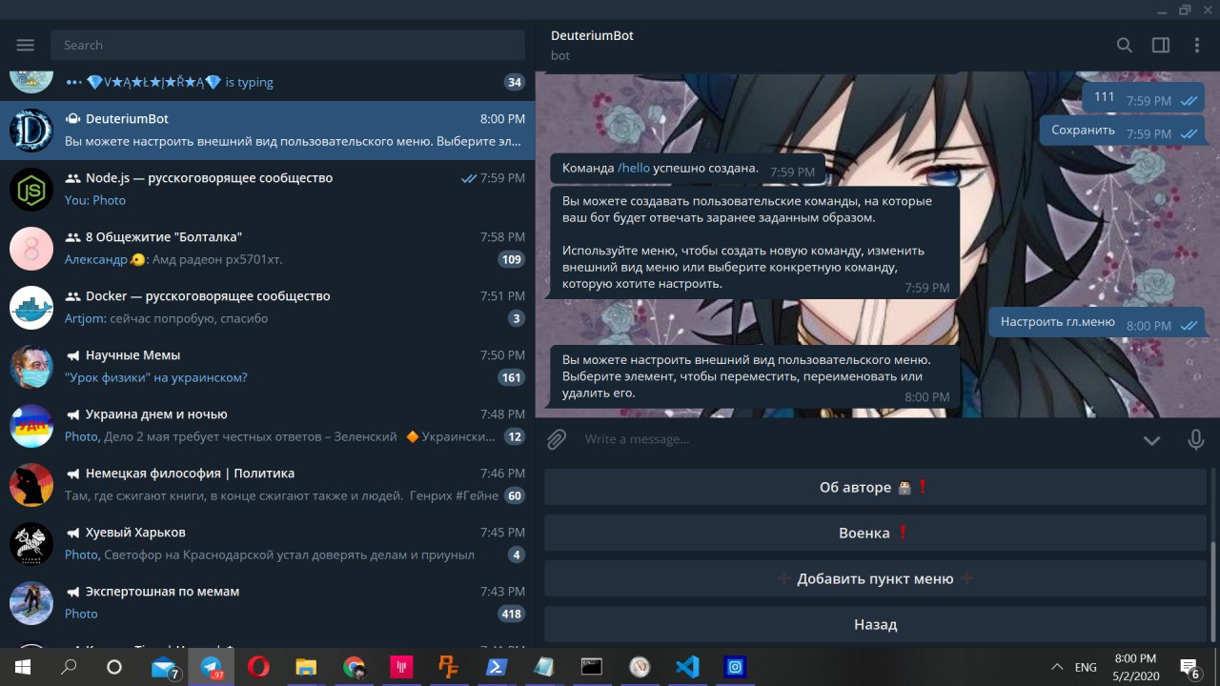1220x686 pixels.
Task: Click the DeuteriumBot avatar in chat list
Action: coord(31,131)
